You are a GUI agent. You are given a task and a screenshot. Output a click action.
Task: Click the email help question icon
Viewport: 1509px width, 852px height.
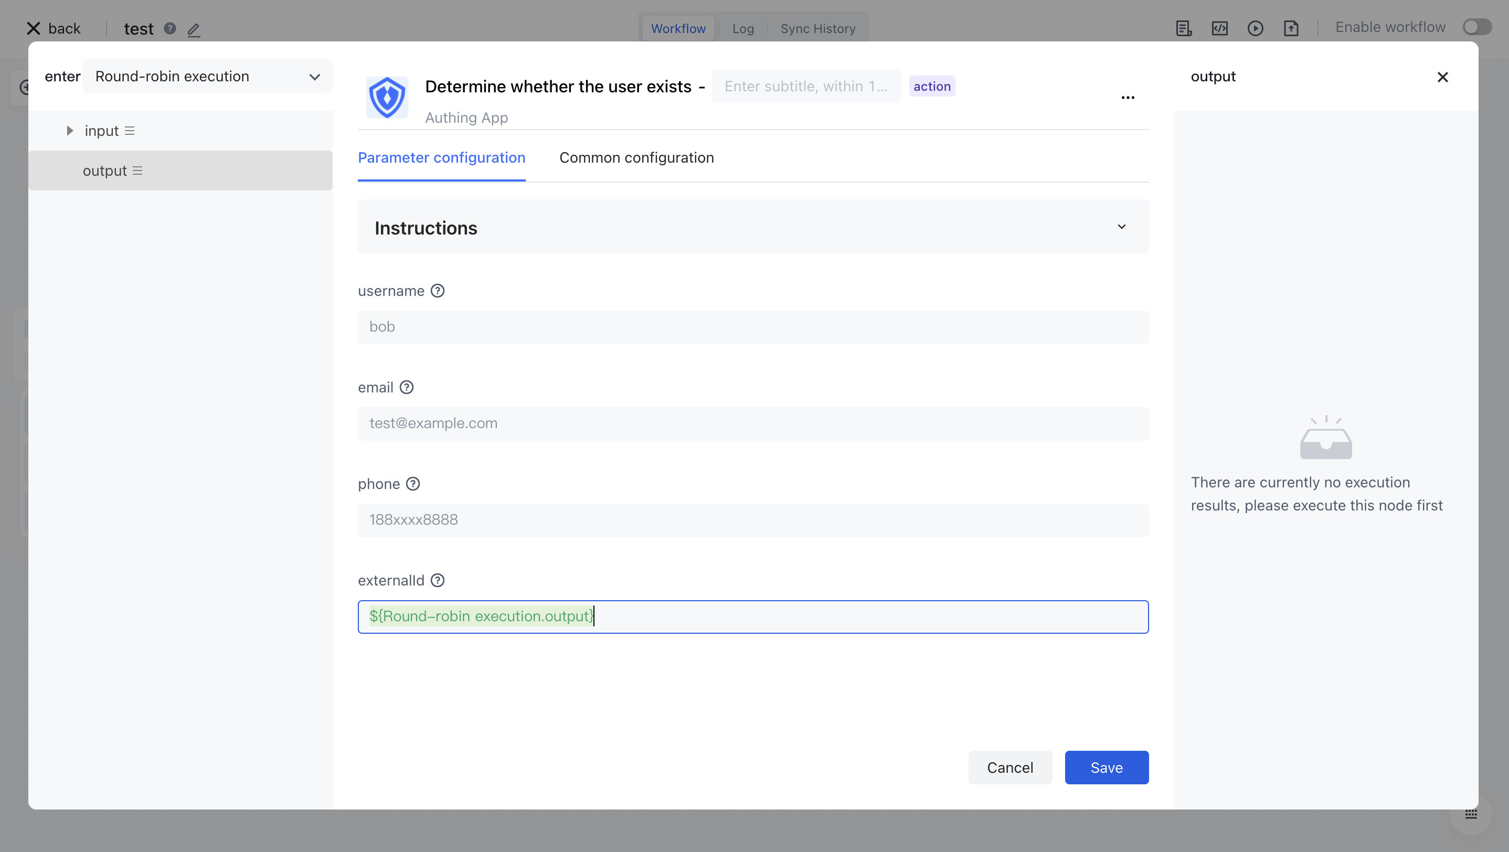[406, 388]
